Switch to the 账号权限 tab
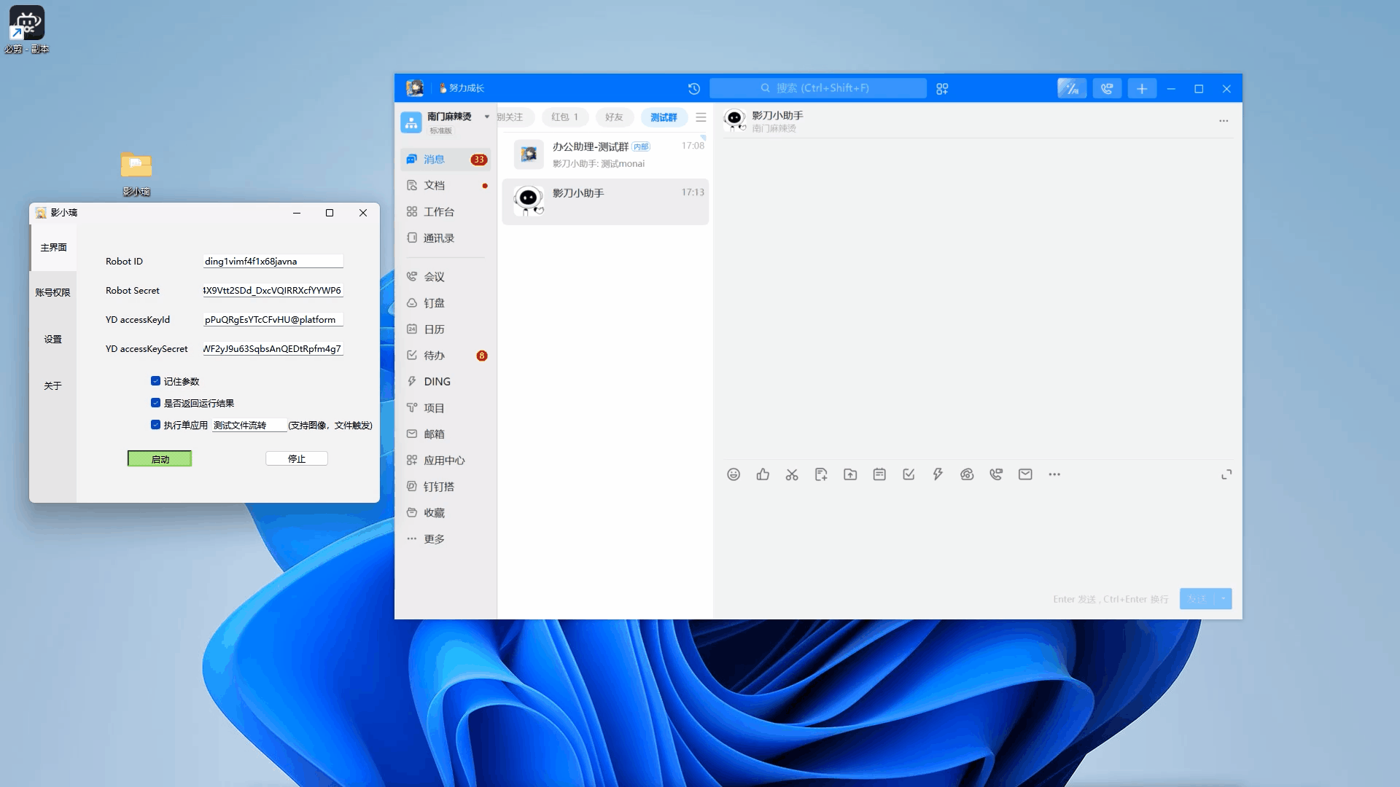Image resolution: width=1400 pixels, height=787 pixels. 52,292
